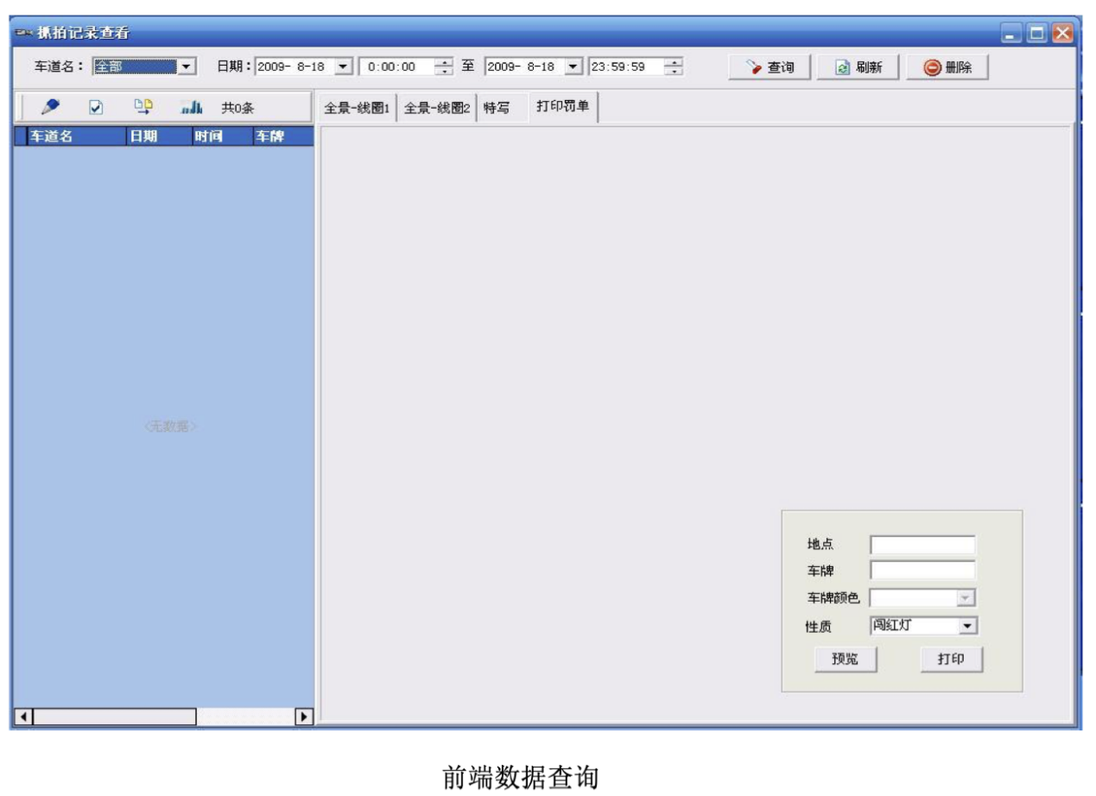
Task: Open the end date dropdown calendar
Action: point(573,66)
